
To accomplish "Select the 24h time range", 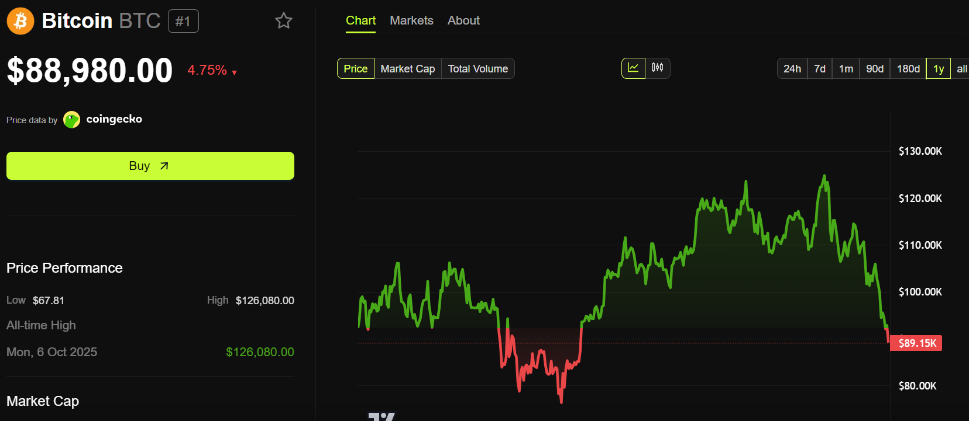I will click(792, 69).
